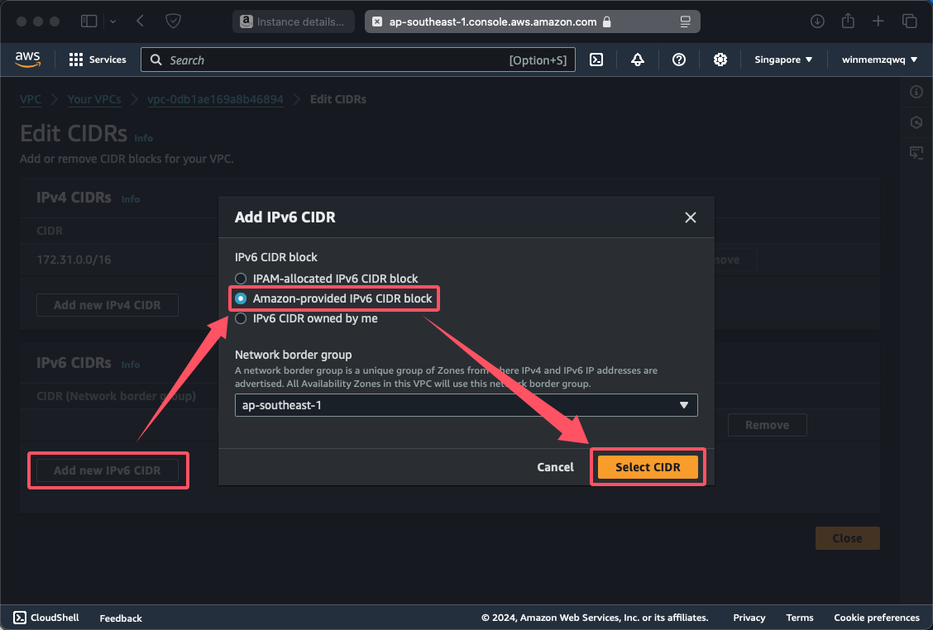This screenshot has height=630, width=933.
Task: Select IPAM-allocated IPv6 CIDR block option
Action: pos(241,279)
